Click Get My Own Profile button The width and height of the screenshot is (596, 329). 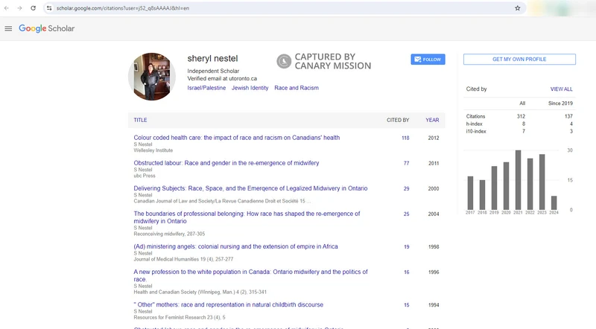[x=519, y=60]
